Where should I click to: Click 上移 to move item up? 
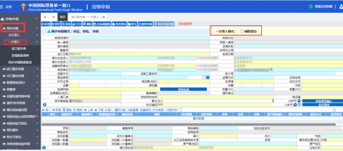click(x=88, y=110)
